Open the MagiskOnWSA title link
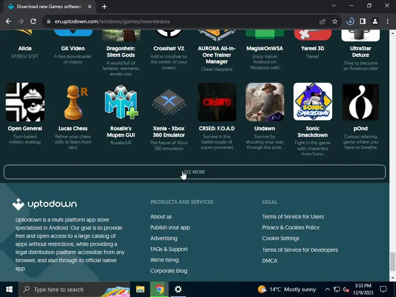This screenshot has width=396, height=297. point(265,48)
